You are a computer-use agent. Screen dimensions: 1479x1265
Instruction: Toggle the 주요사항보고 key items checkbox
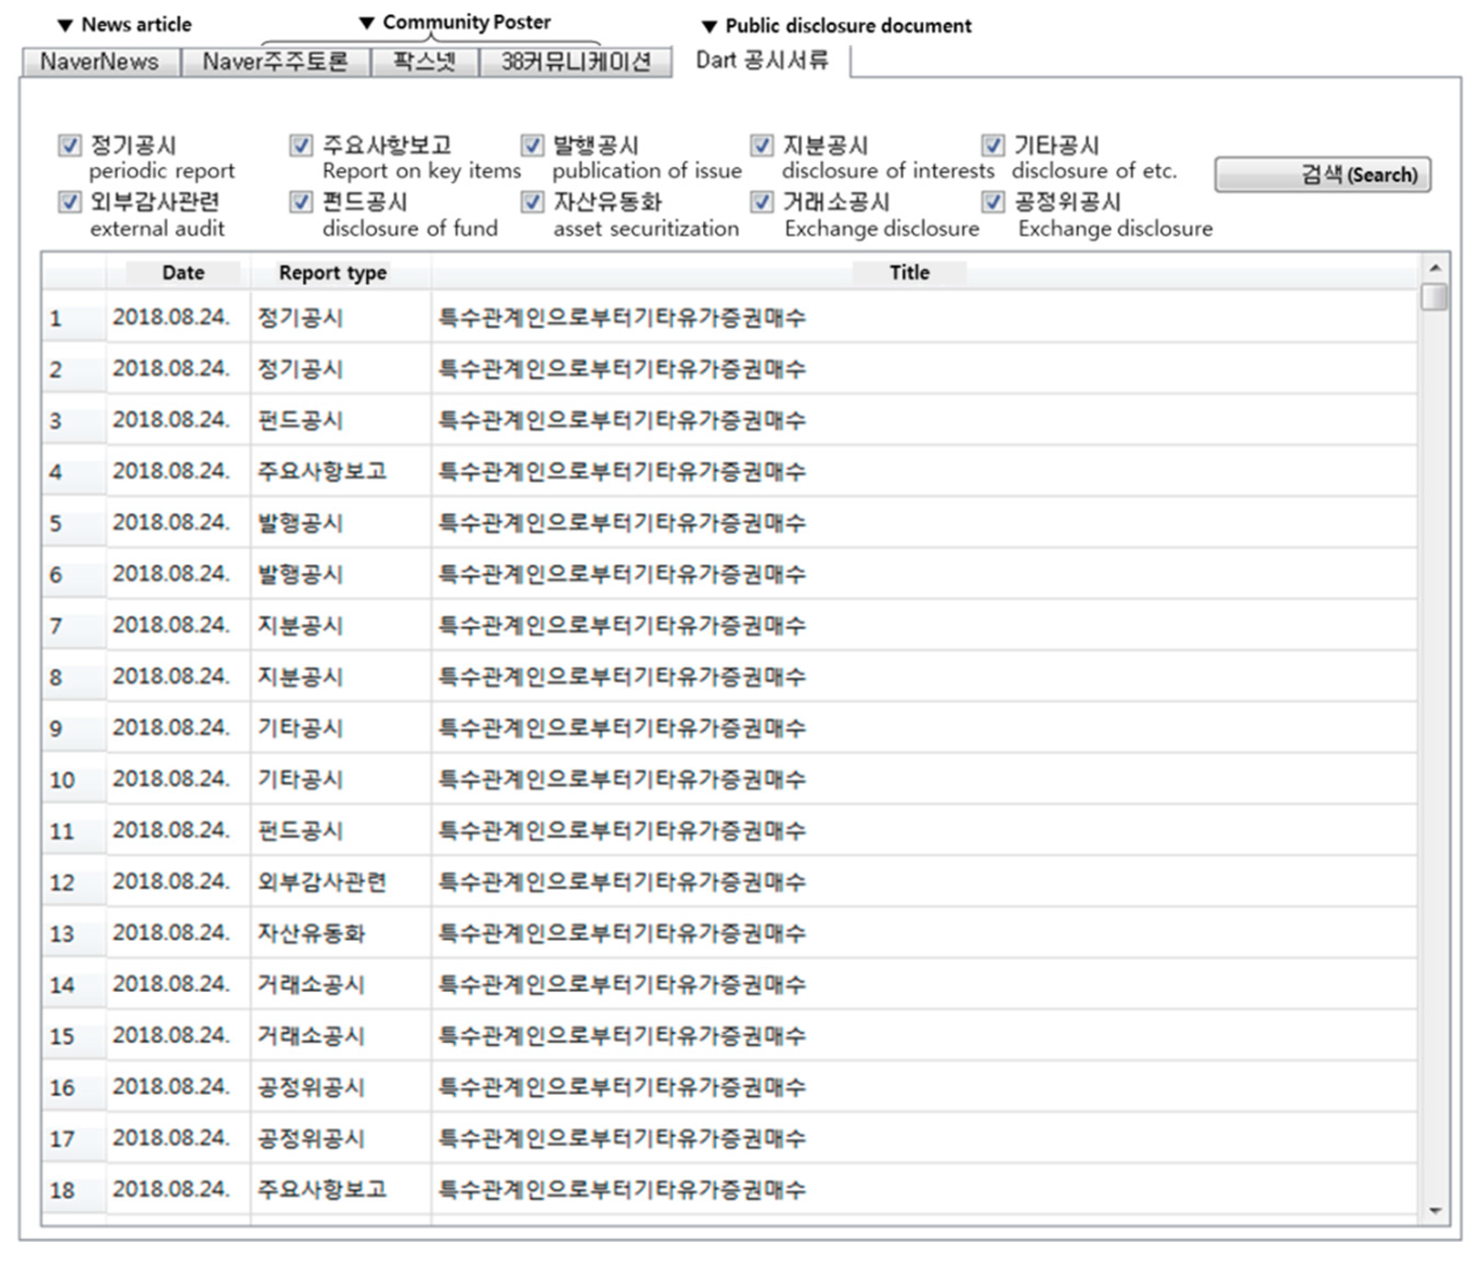(x=301, y=146)
